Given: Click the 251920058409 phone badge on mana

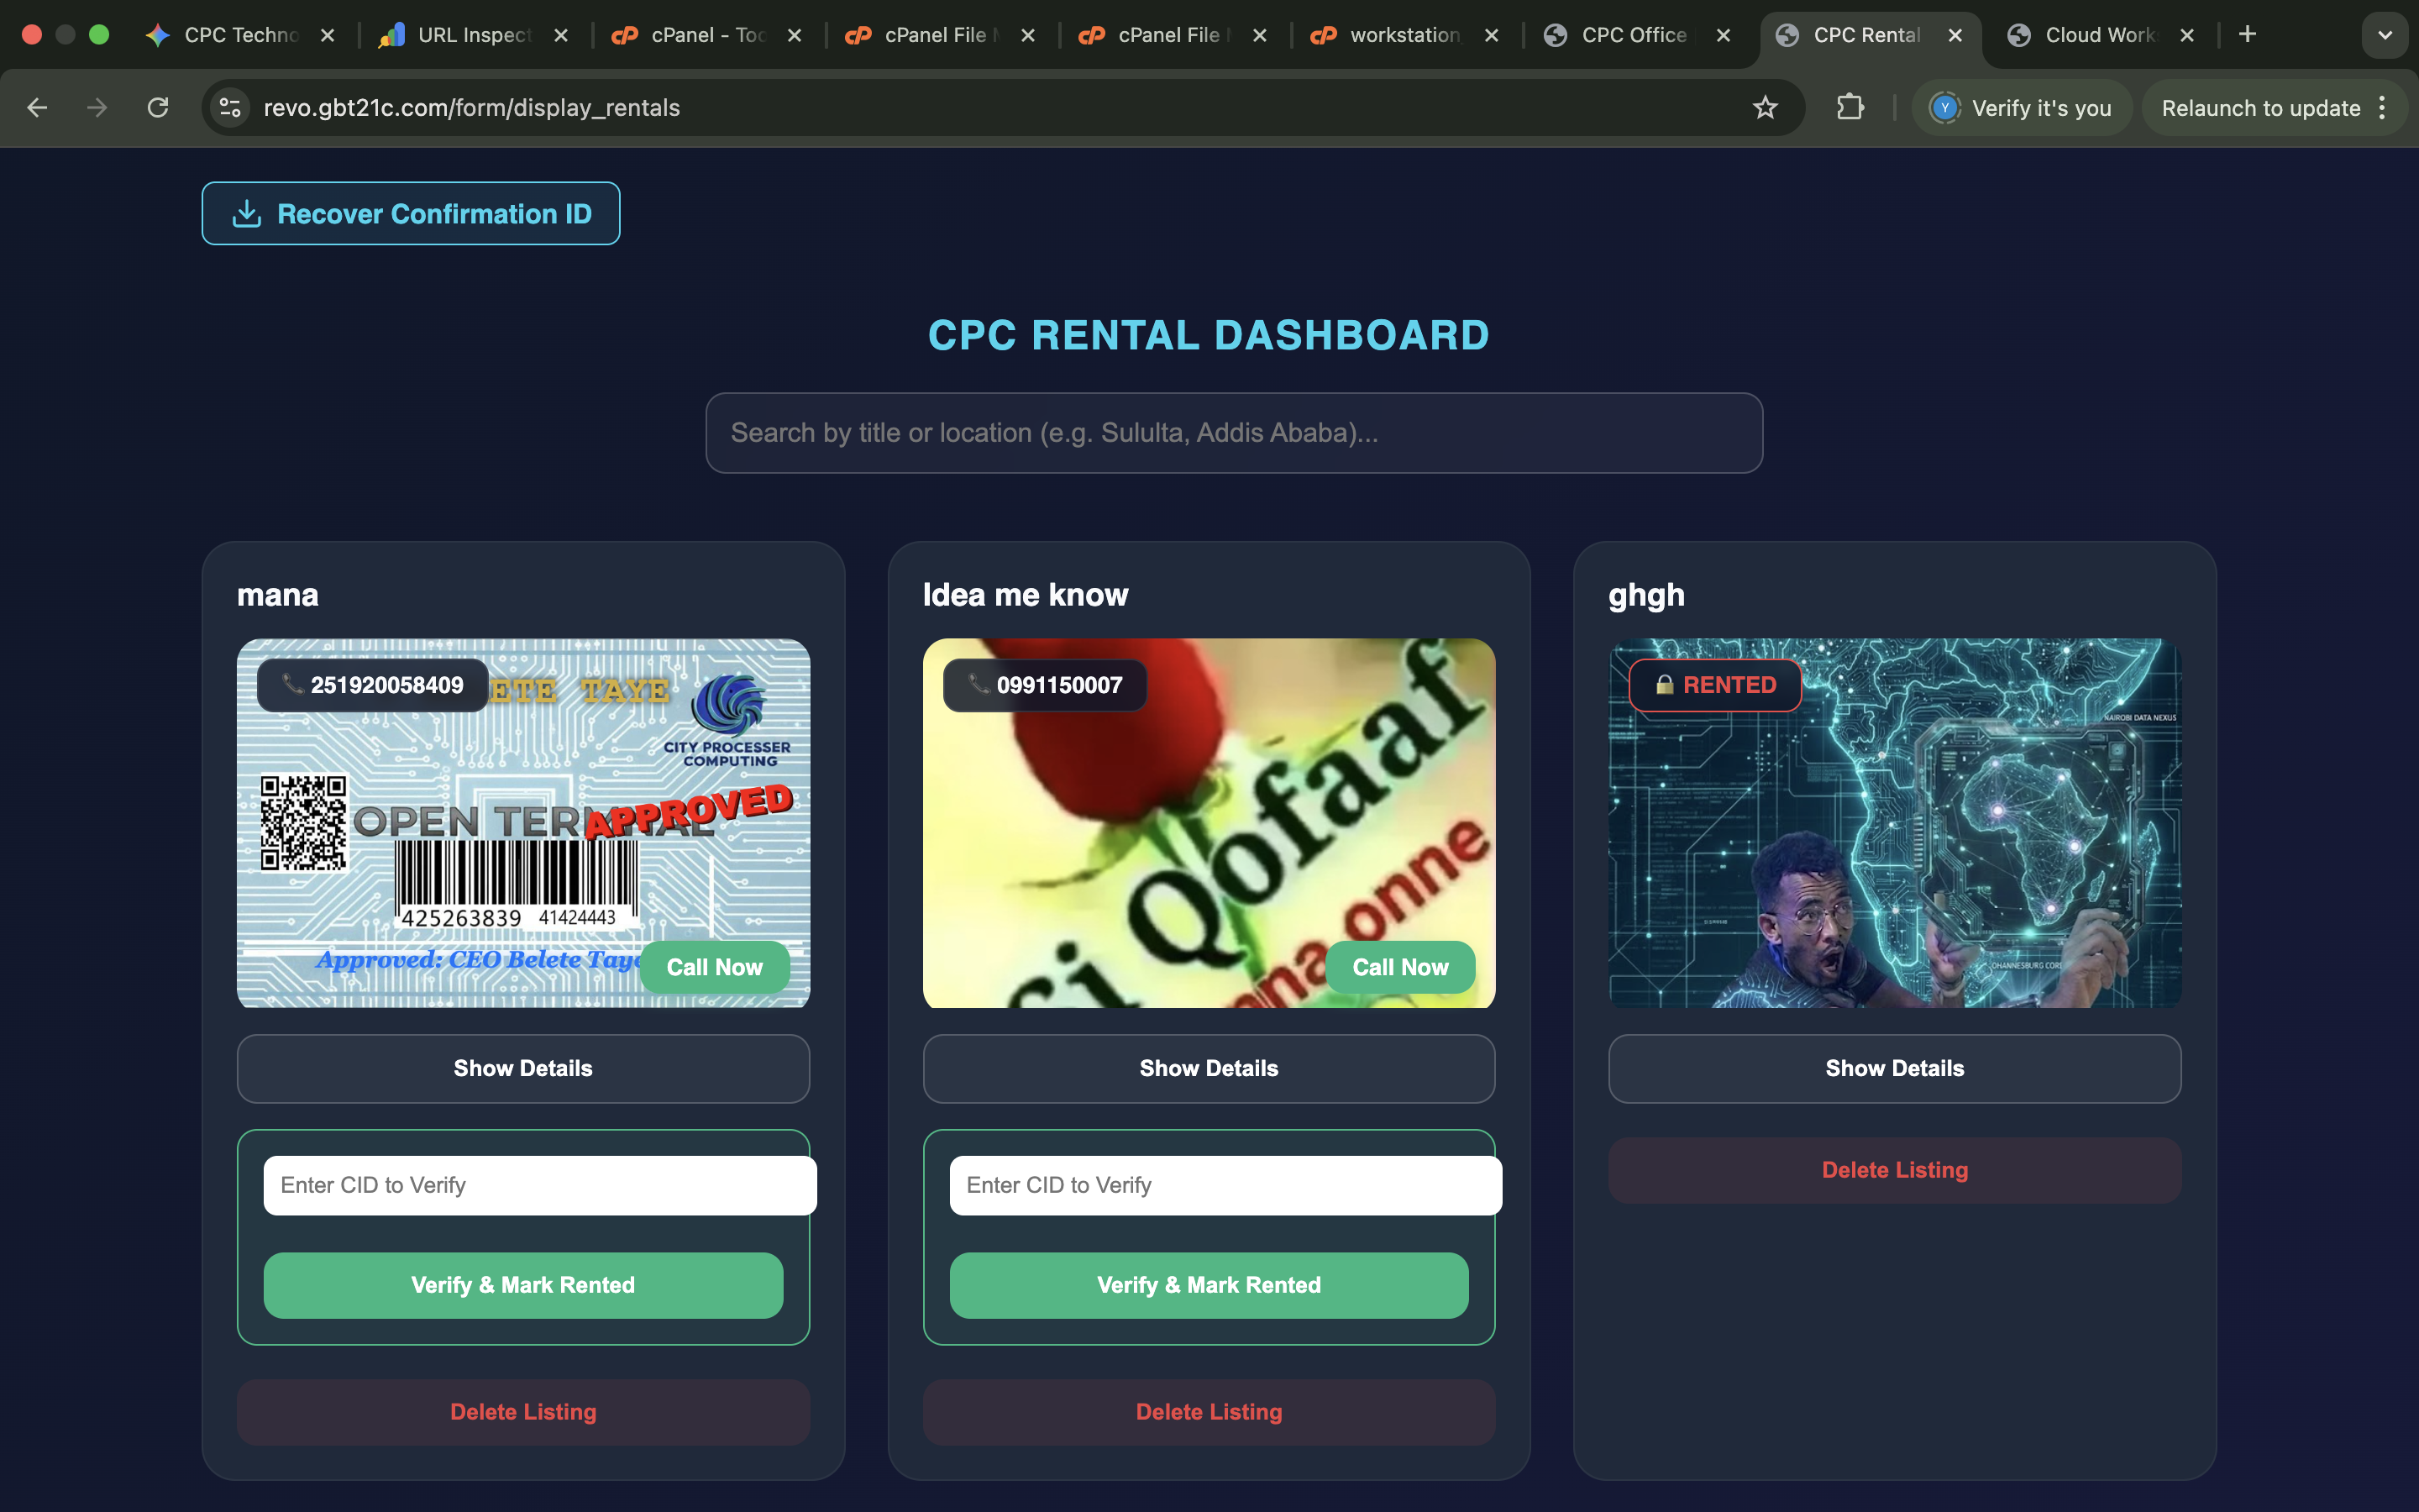Looking at the screenshot, I should tap(373, 685).
